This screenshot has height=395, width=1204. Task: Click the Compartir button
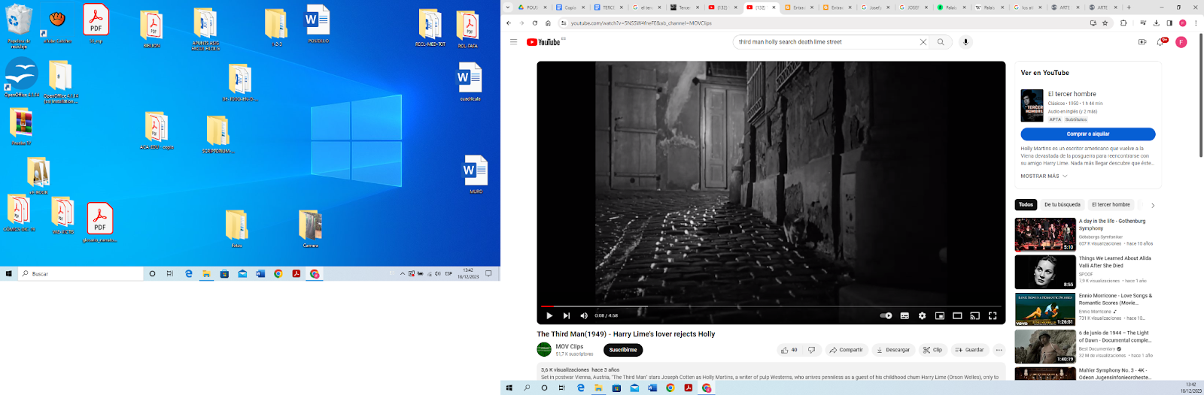tap(846, 350)
